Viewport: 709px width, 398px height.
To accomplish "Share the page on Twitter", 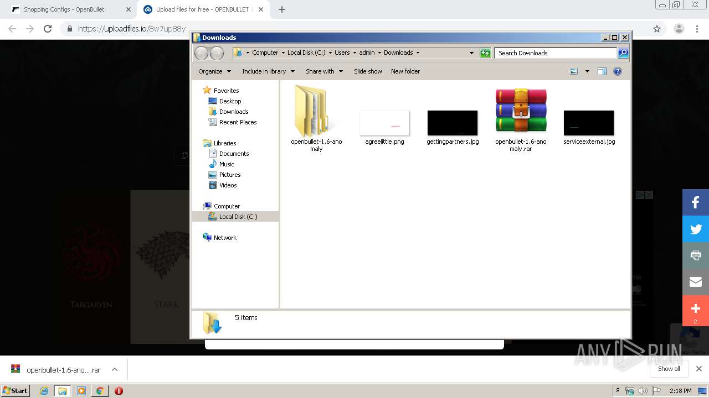I will pos(696,229).
